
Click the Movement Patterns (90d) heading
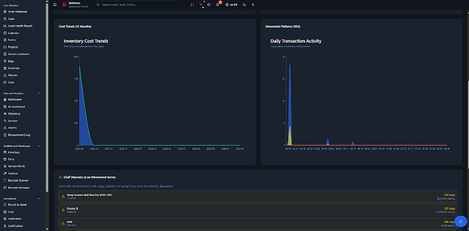[x=283, y=27]
